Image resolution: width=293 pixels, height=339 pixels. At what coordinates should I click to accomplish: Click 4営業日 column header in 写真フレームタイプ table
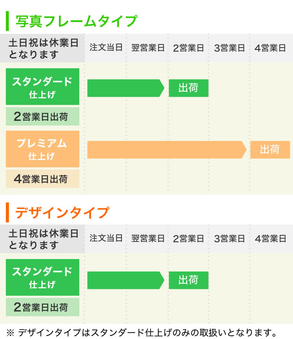click(270, 48)
